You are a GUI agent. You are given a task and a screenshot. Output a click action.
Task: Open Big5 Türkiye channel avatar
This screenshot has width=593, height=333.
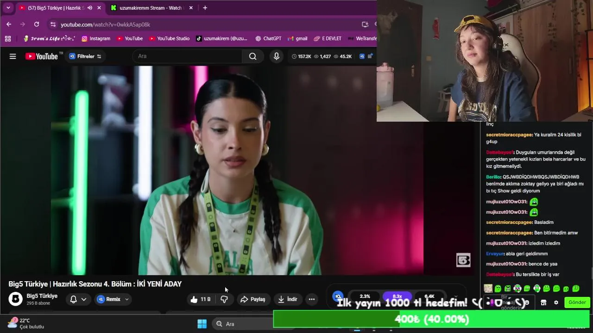pos(15,299)
